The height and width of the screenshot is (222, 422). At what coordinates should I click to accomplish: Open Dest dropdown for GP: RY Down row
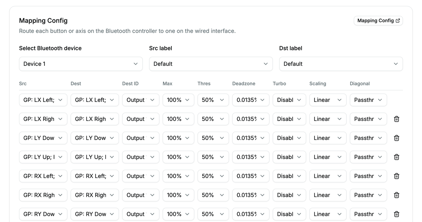pyautogui.click(x=95, y=214)
